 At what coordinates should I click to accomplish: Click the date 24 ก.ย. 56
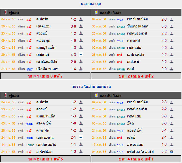8,138
